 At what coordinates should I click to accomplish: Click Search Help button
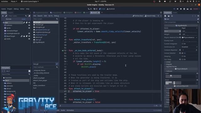tap(150, 16)
